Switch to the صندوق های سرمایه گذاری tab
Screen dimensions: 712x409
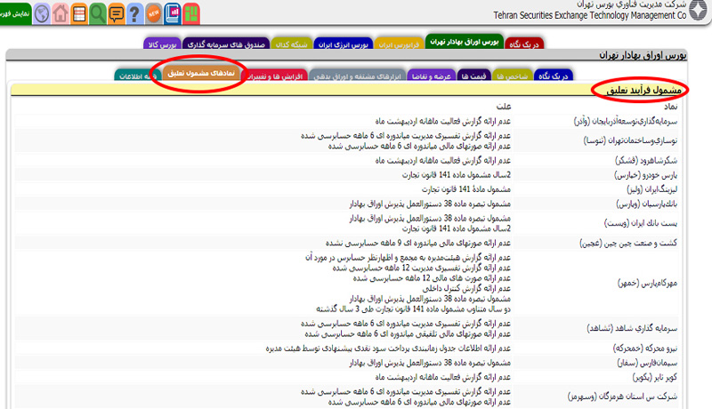[226, 44]
